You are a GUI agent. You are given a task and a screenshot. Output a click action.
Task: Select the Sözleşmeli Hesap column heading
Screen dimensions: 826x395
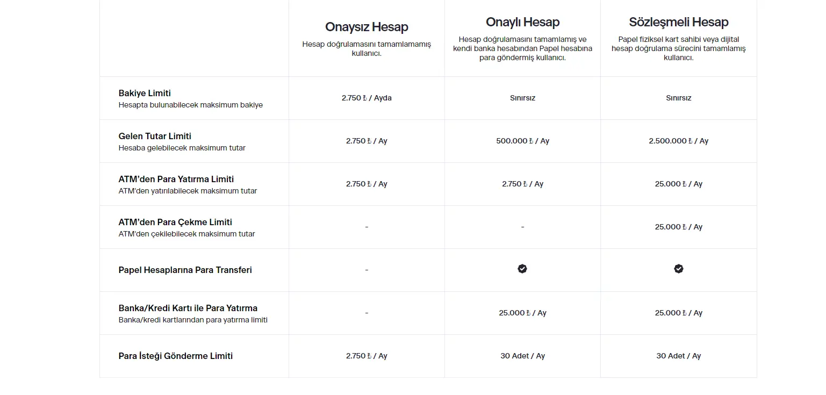click(x=679, y=22)
